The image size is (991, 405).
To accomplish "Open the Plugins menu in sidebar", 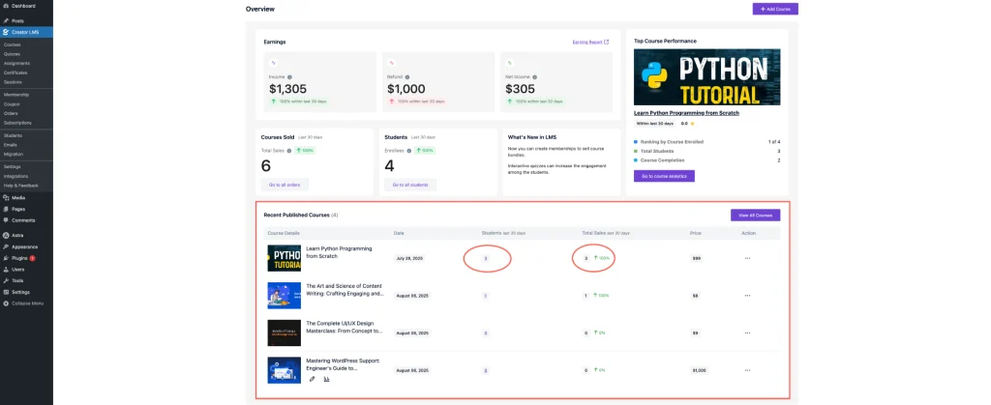I will coord(19,258).
